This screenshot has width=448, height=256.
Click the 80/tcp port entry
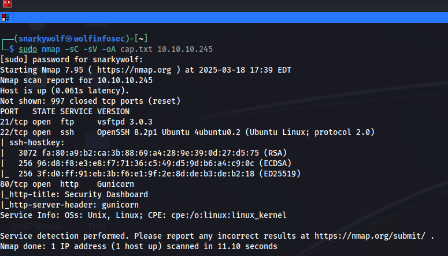14,184
